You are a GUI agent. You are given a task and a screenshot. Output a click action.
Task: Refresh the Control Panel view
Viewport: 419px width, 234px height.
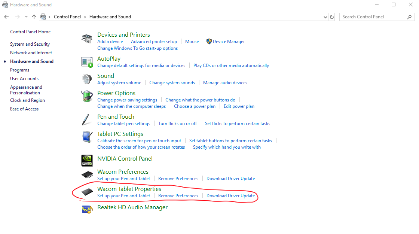(332, 17)
